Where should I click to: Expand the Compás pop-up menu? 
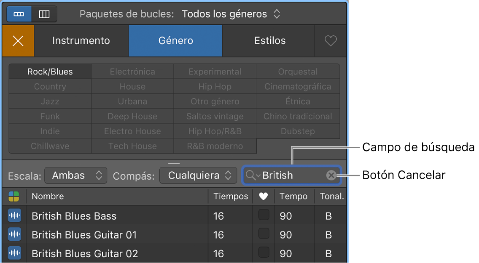[x=198, y=175]
